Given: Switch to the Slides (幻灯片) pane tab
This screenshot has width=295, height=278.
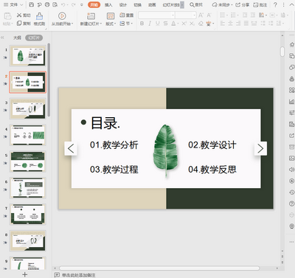Looking at the screenshot, I should (34, 38).
